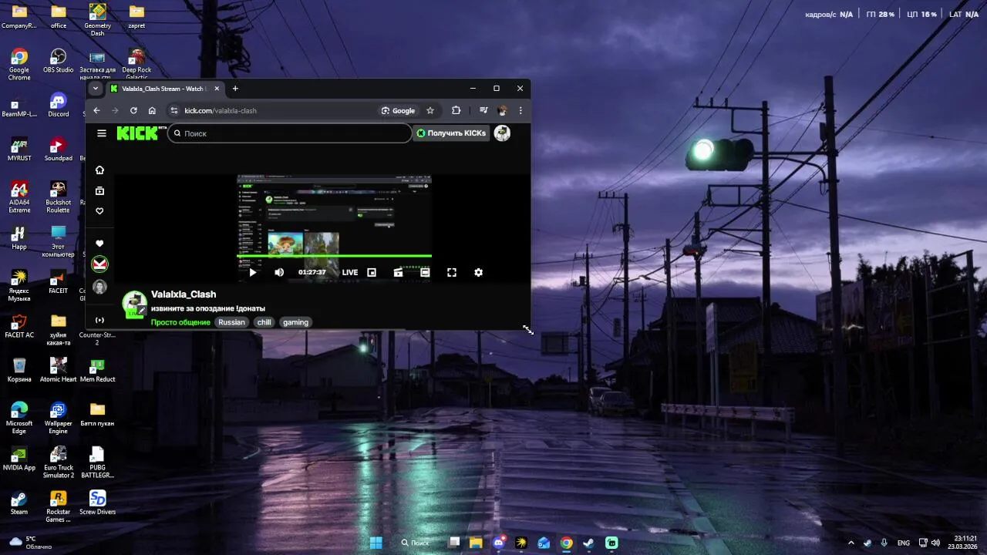
Task: Click the streamer avatar with LIVE badge
Action: pos(135,304)
